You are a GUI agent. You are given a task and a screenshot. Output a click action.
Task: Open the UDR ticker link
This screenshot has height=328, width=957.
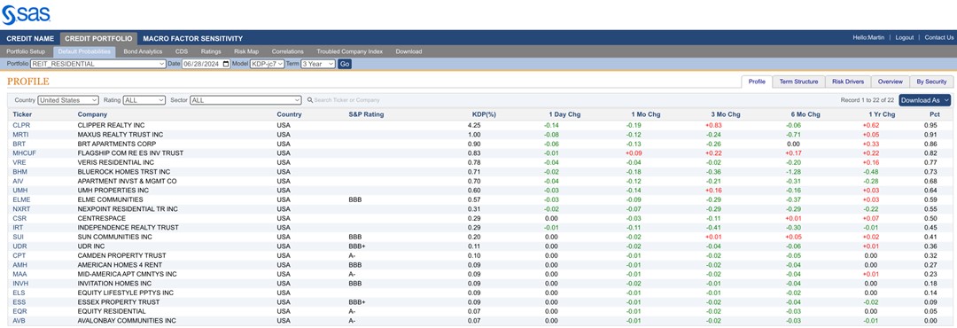[x=19, y=246]
